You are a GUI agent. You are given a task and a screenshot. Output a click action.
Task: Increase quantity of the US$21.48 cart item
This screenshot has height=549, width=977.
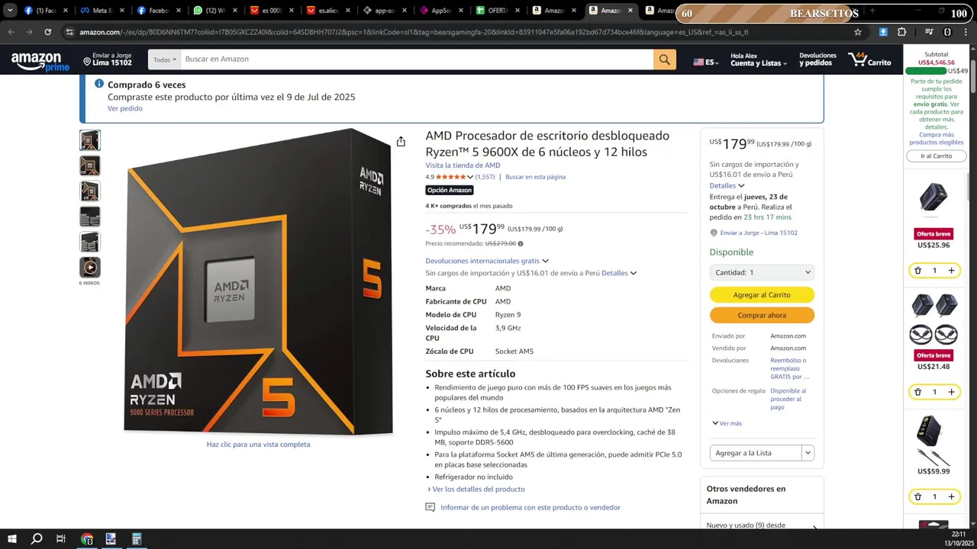(951, 392)
